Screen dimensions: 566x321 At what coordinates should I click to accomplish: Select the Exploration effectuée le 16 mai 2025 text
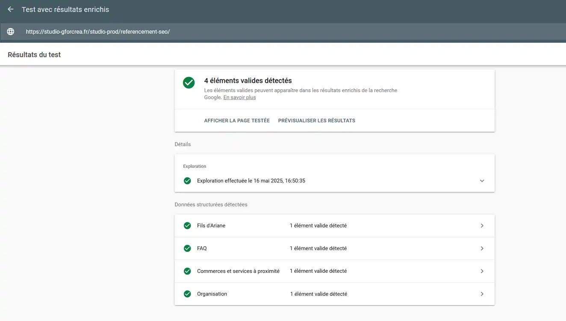tap(251, 181)
